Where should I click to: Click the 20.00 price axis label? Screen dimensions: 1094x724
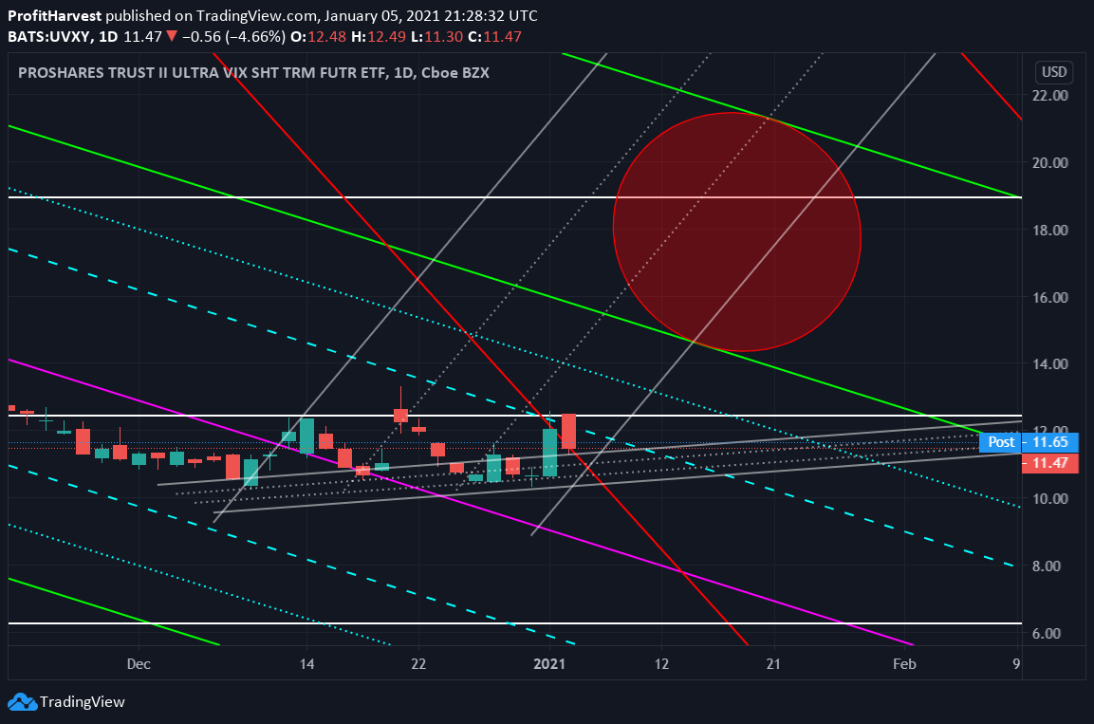pyautogui.click(x=1050, y=162)
